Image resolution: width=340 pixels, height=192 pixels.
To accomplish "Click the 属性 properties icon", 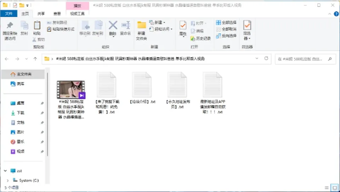I will (183, 26).
